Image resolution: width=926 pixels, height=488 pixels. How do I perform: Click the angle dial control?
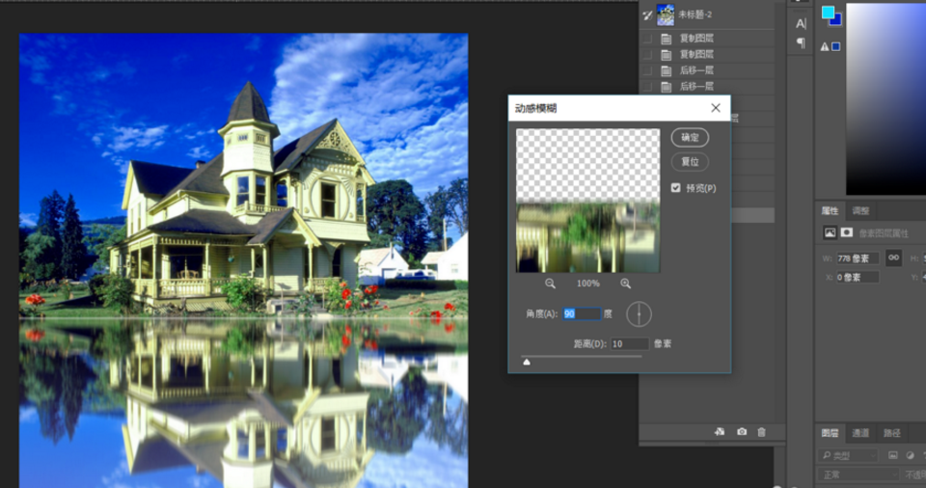639,314
